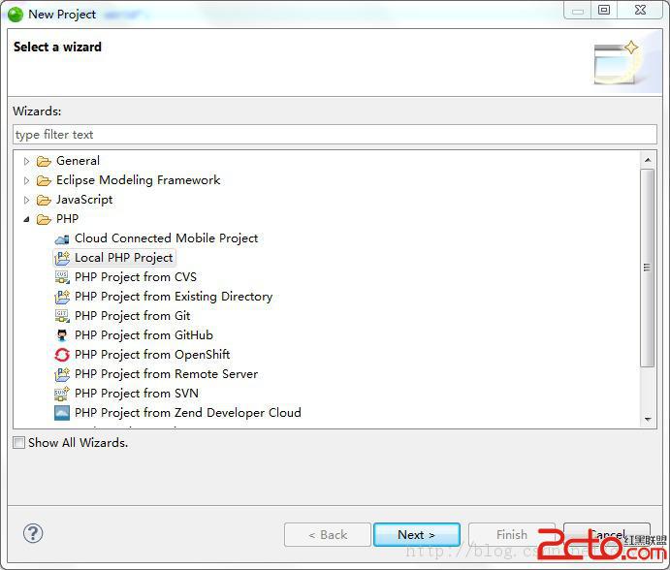Click the scrollbar down arrow
The width and height of the screenshot is (670, 570).
click(x=648, y=419)
